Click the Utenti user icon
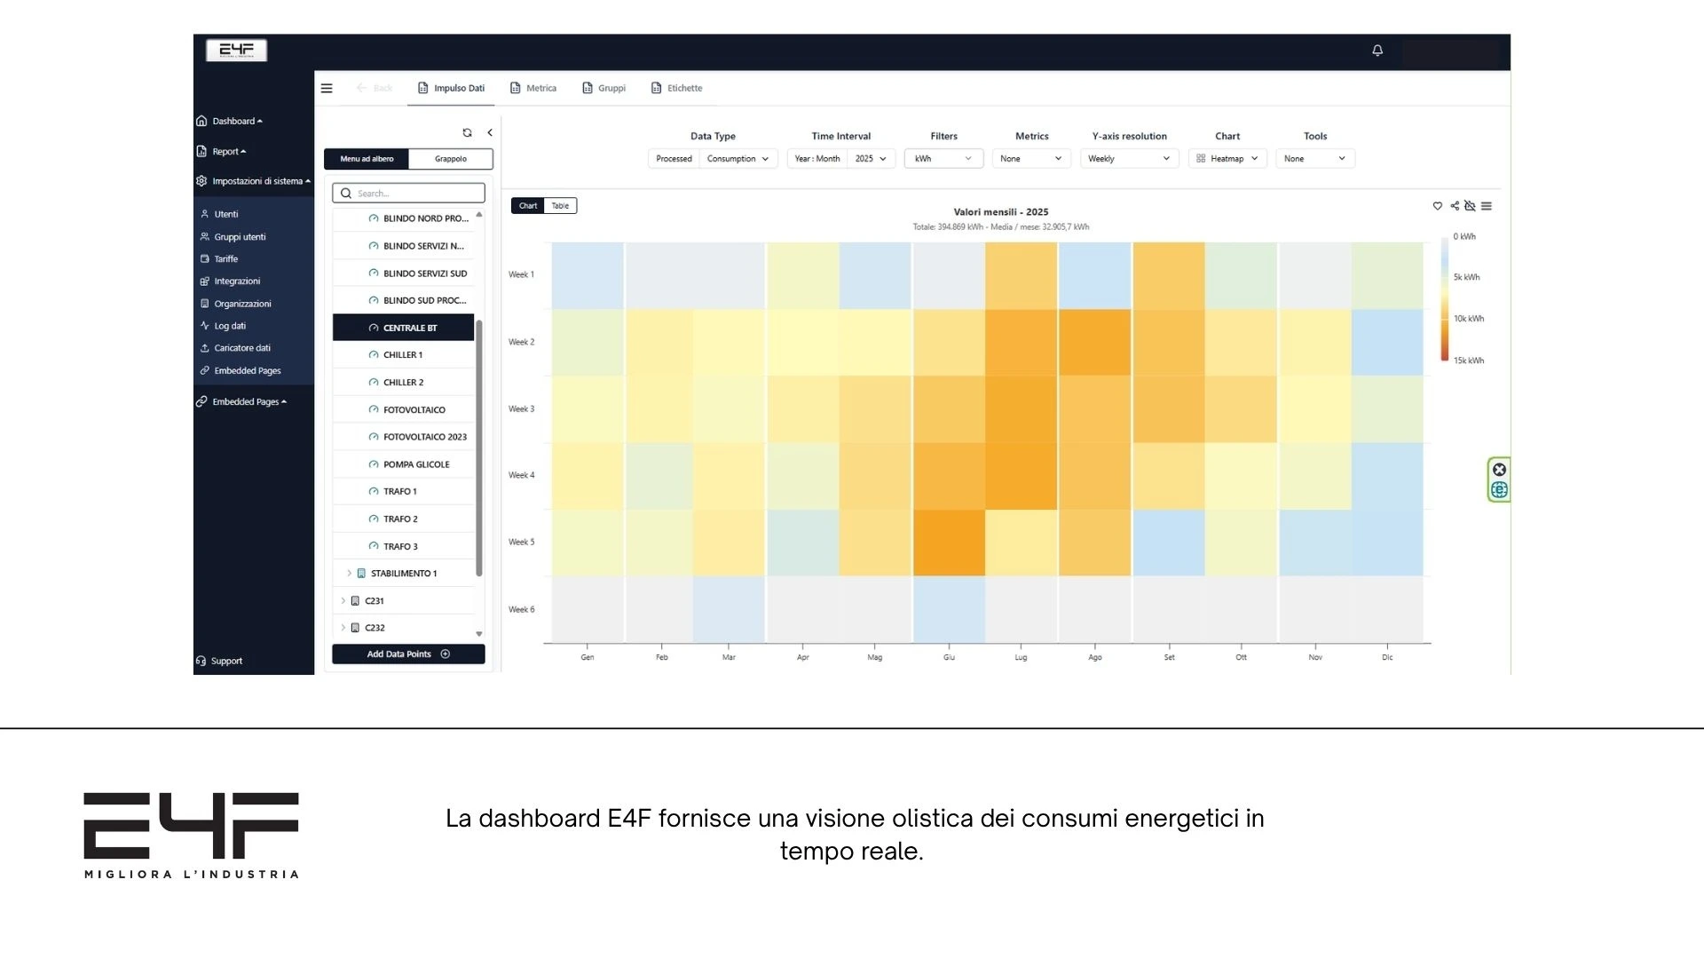Image resolution: width=1704 pixels, height=959 pixels. [x=205, y=214]
